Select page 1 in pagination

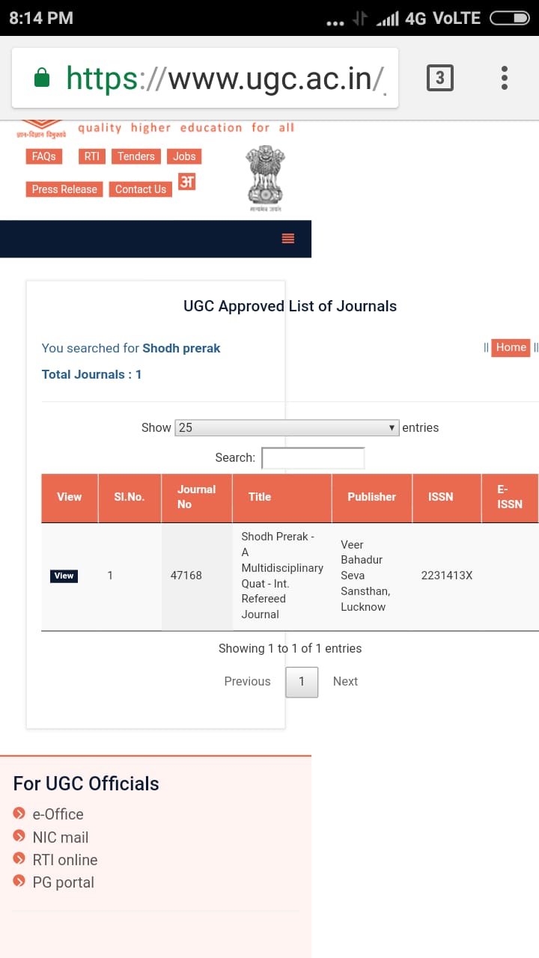tap(302, 682)
